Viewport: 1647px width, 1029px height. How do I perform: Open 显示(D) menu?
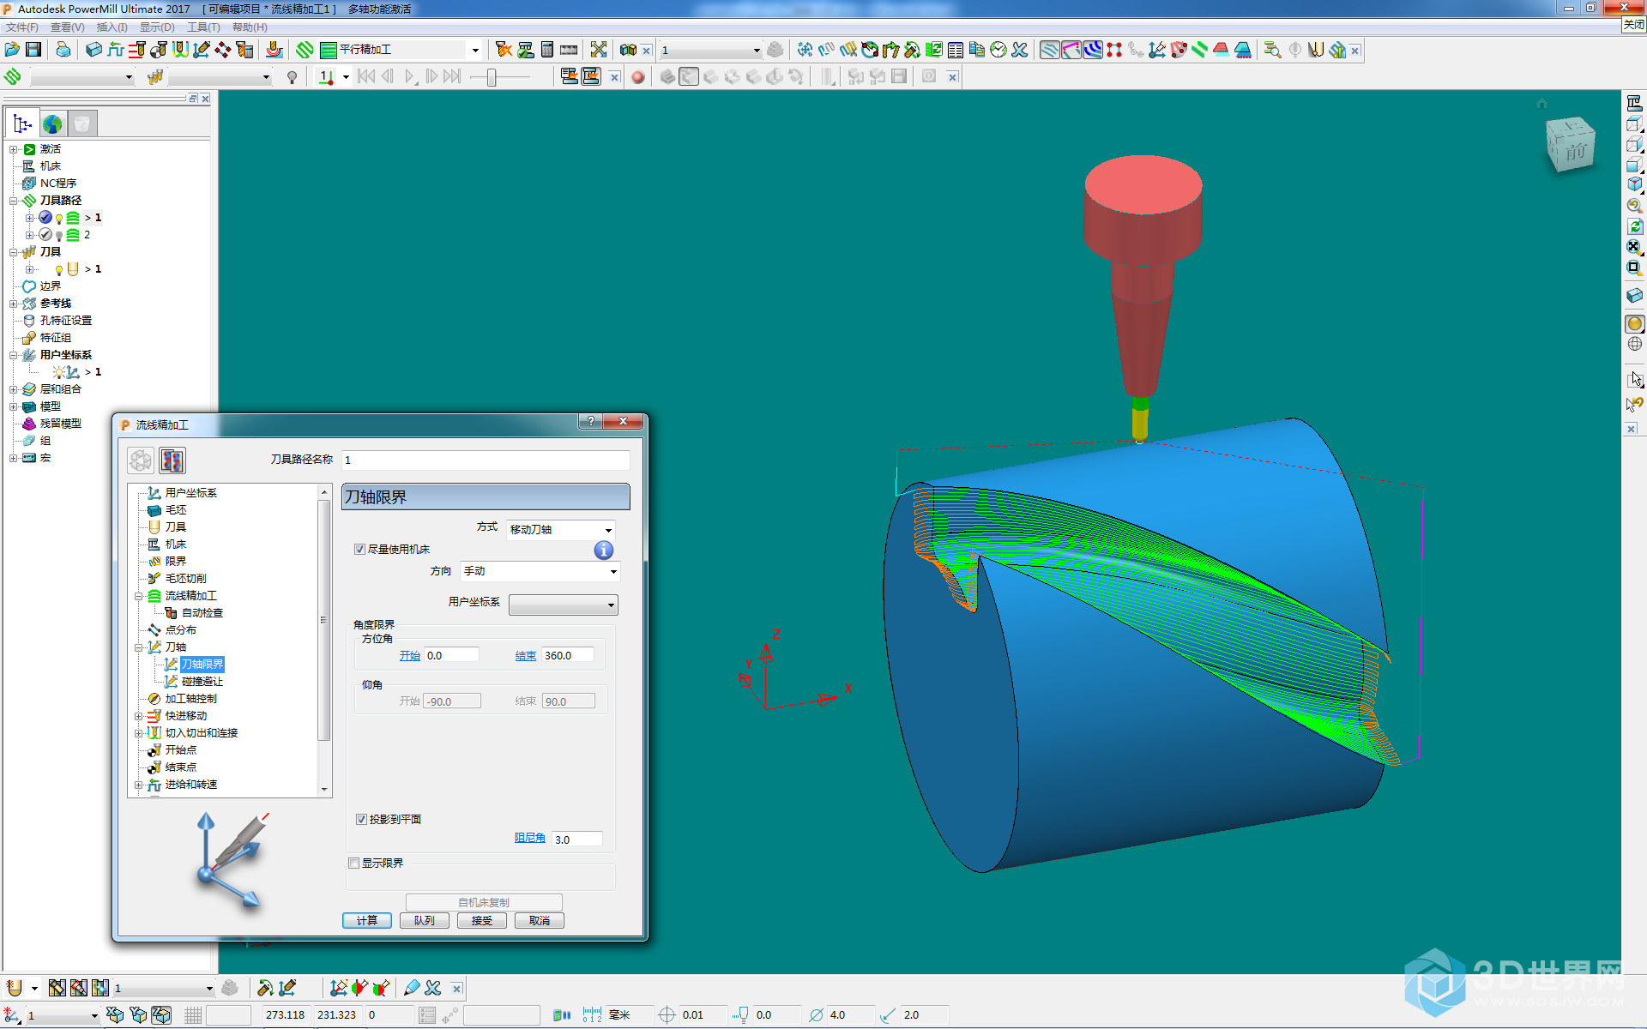tap(157, 27)
